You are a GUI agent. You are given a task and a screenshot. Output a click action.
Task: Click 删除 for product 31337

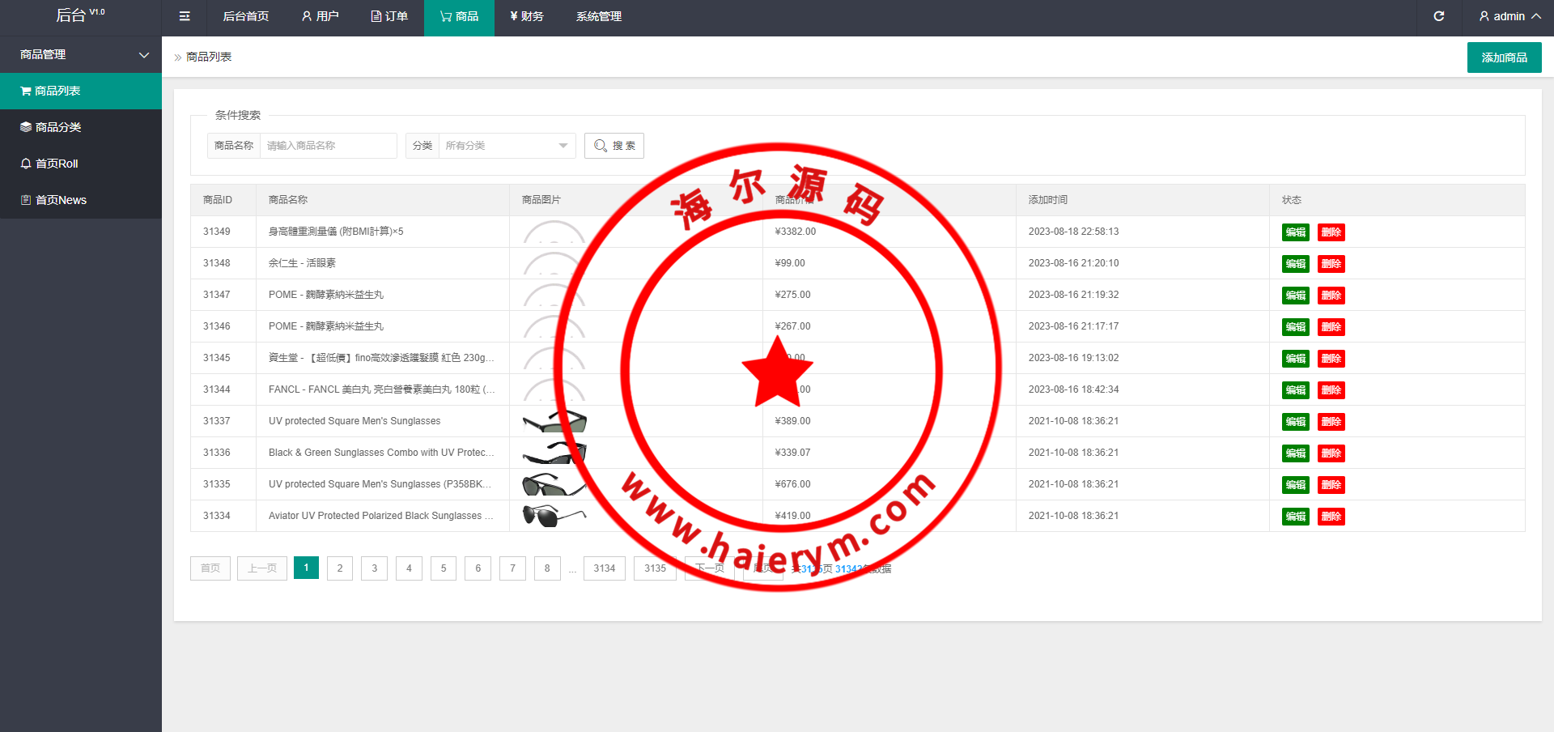point(1331,422)
